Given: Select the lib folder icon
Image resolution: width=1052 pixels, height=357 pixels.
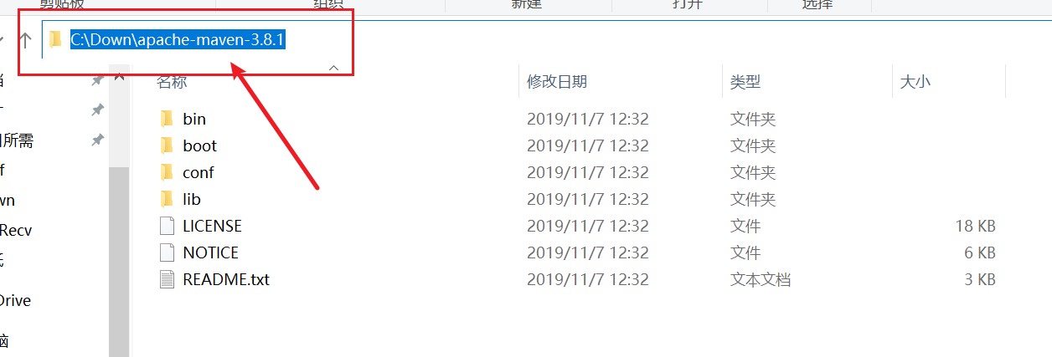Looking at the screenshot, I should pyautogui.click(x=167, y=199).
